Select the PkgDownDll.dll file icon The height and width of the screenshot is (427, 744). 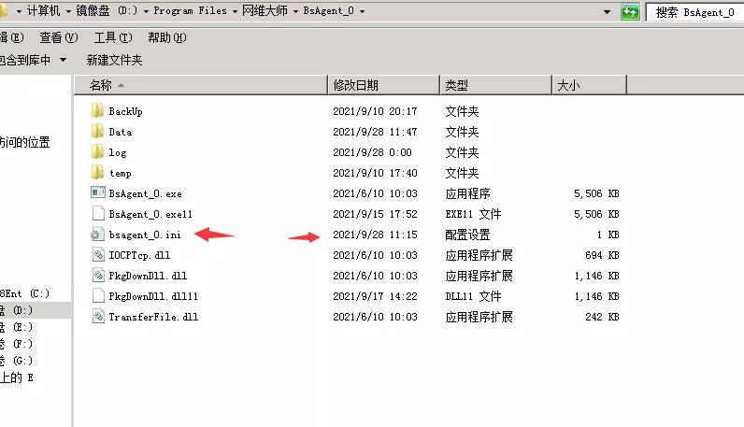[98, 276]
